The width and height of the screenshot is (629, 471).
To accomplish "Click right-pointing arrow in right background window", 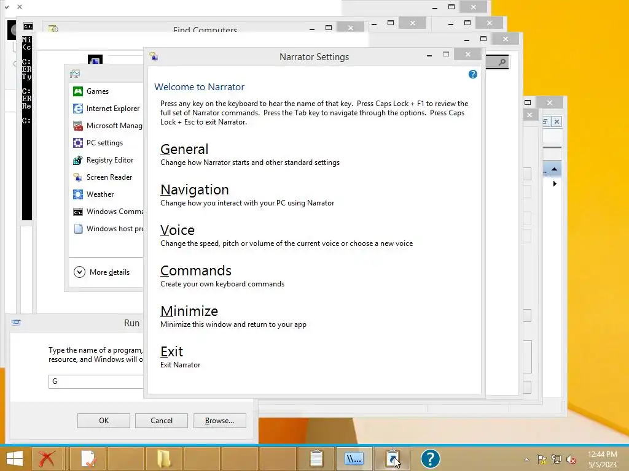I will click(555, 184).
